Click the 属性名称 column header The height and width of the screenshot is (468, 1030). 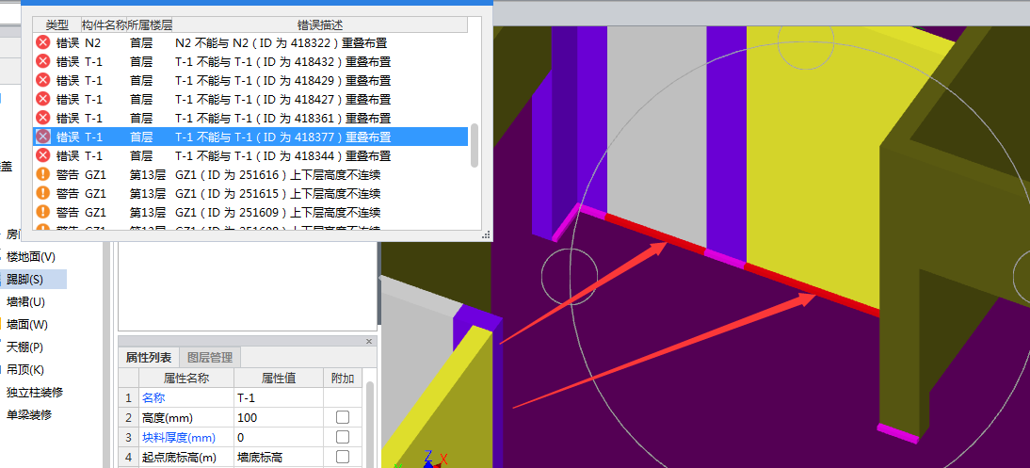(x=185, y=378)
